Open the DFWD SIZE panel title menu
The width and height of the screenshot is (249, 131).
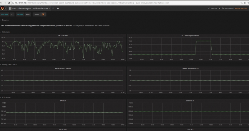coord(190,101)
